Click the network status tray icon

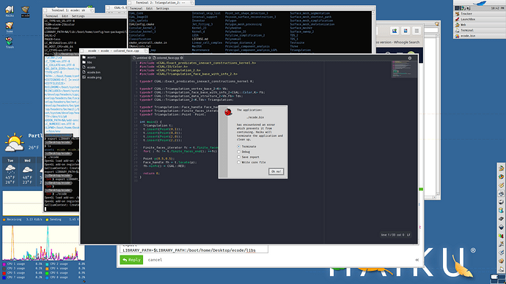(463, 8)
